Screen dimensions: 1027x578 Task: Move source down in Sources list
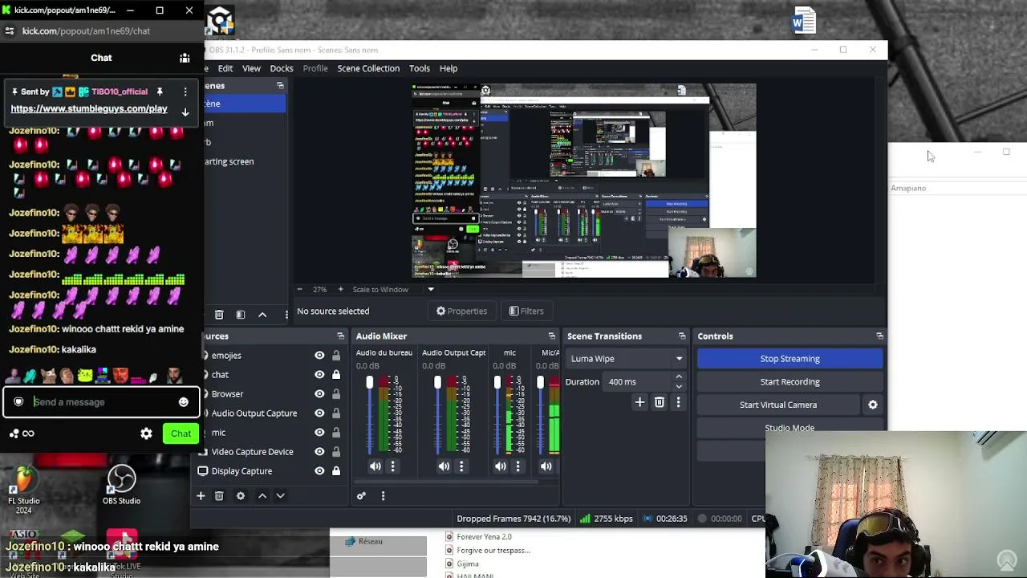(x=280, y=496)
